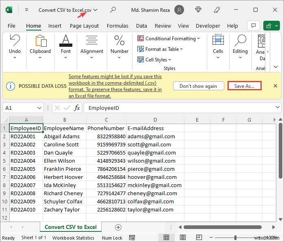Click the formula bar Enter checkmark icon
The image size is (284, 242).
pos(67,108)
